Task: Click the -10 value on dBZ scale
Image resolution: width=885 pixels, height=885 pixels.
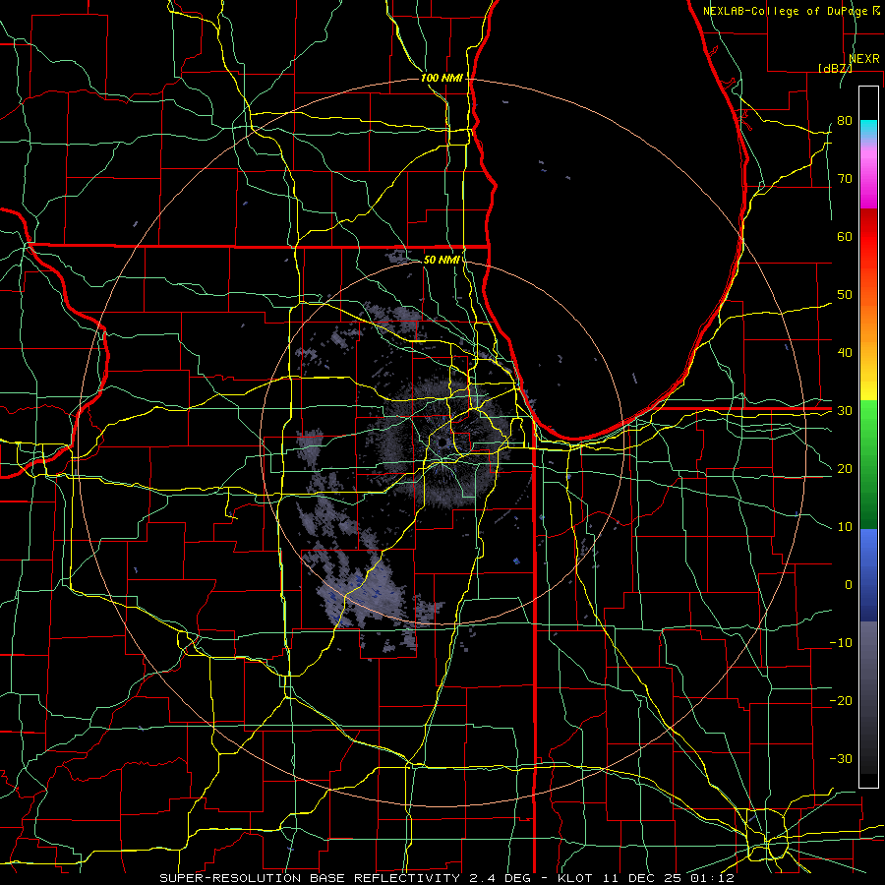Action: pos(841,643)
